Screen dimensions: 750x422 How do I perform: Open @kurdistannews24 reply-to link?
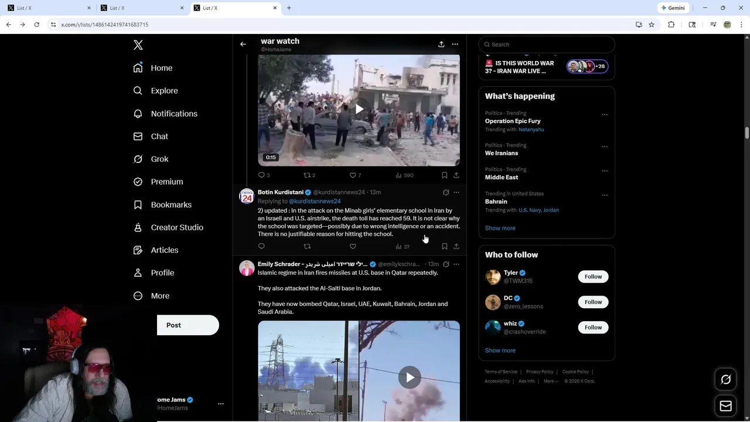click(315, 201)
